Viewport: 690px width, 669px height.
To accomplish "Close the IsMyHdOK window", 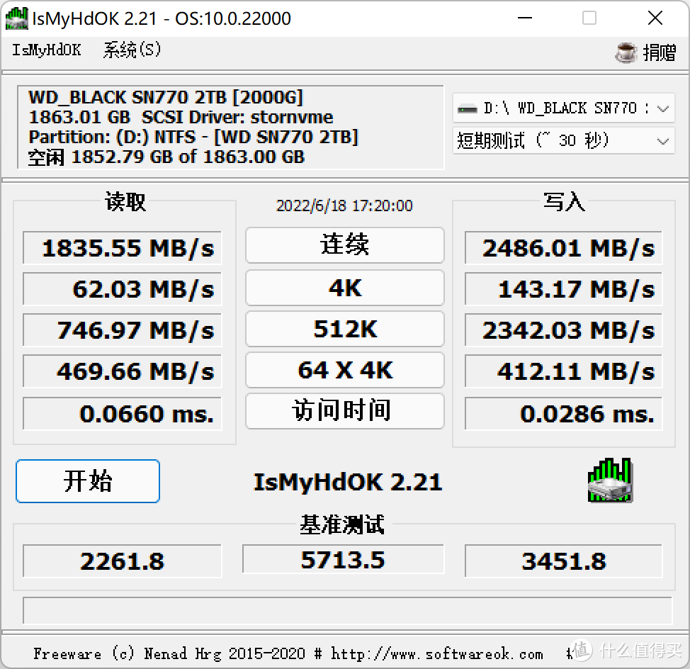I will (655, 18).
